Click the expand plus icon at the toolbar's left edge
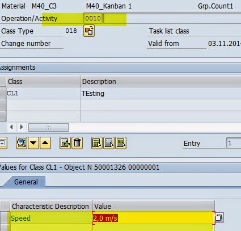This screenshot has height=231, width=241. (3, 143)
